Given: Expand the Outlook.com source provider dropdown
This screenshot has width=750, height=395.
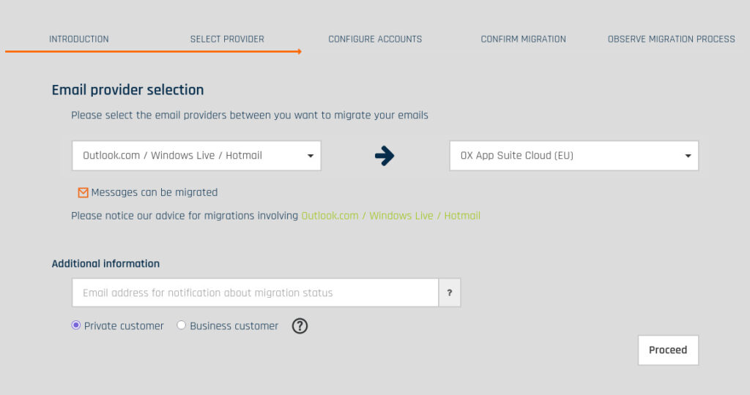Looking at the screenshot, I should tap(196, 156).
